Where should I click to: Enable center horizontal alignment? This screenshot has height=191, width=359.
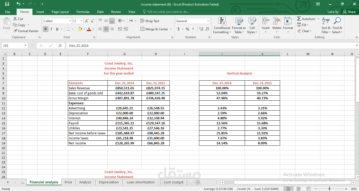[106, 29]
